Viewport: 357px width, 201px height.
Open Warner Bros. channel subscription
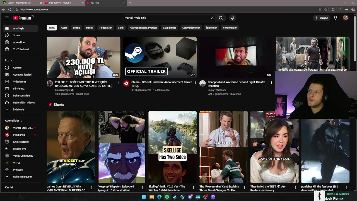coord(21,128)
